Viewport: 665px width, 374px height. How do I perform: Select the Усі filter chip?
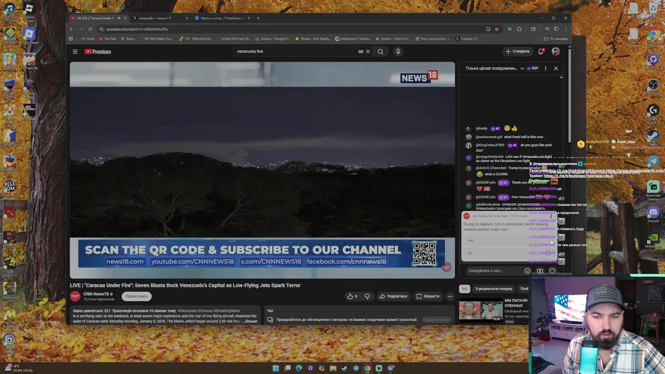[x=465, y=289]
